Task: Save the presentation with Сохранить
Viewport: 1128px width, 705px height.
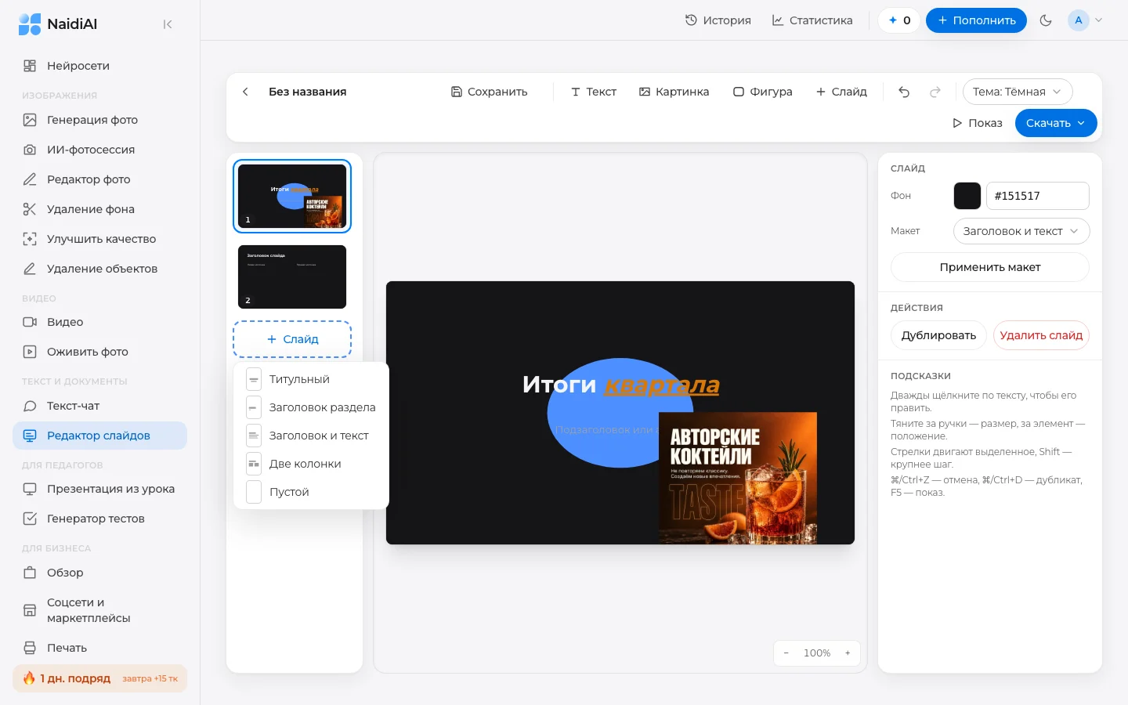Action: tap(490, 92)
